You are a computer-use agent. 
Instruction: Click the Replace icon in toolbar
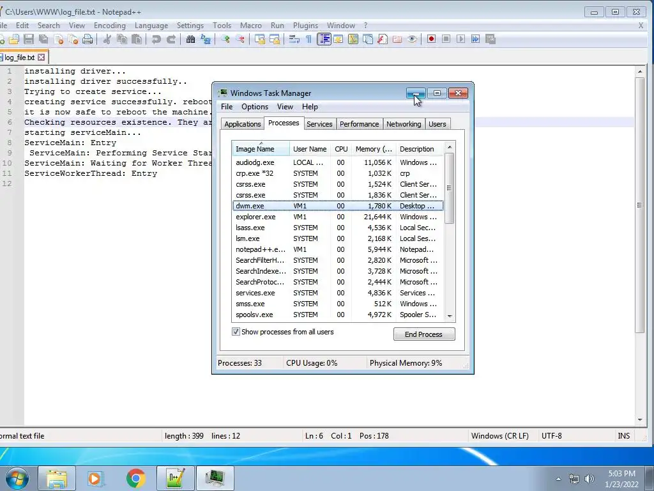click(x=206, y=39)
